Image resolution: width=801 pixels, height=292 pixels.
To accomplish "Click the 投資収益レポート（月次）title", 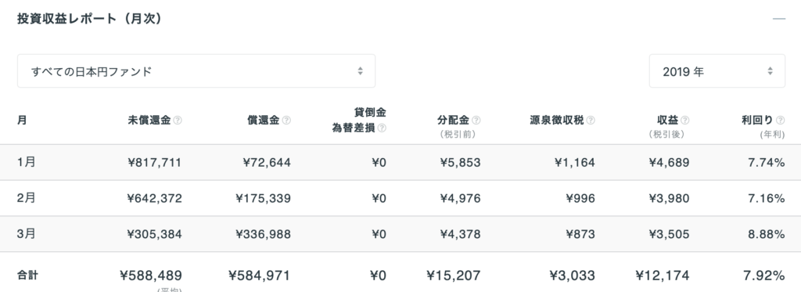I will (89, 19).
